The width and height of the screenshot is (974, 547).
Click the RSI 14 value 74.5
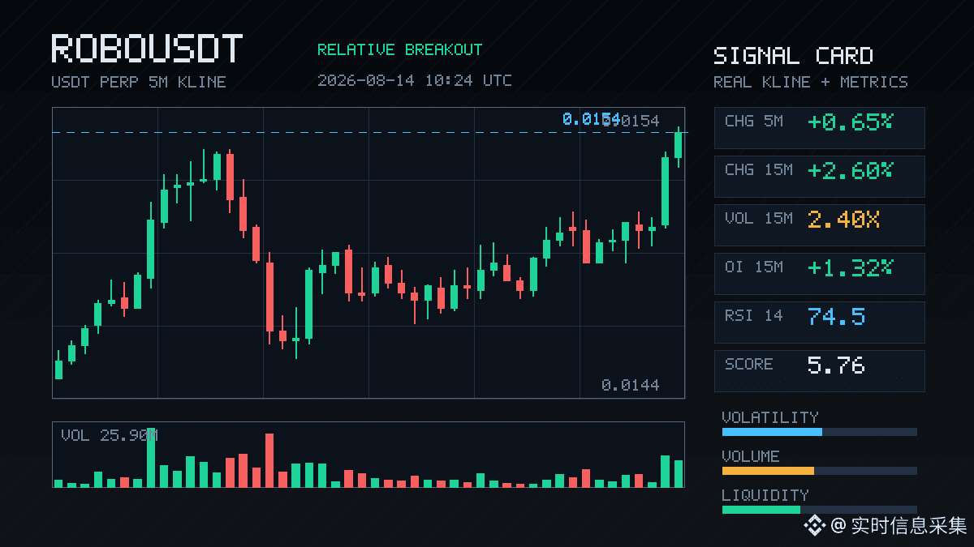click(836, 316)
